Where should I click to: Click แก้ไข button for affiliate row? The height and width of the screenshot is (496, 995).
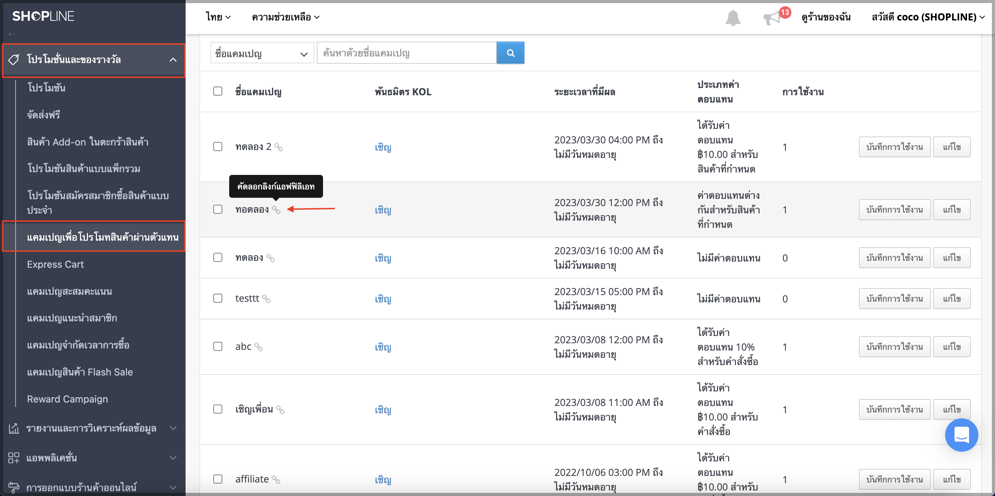point(952,479)
